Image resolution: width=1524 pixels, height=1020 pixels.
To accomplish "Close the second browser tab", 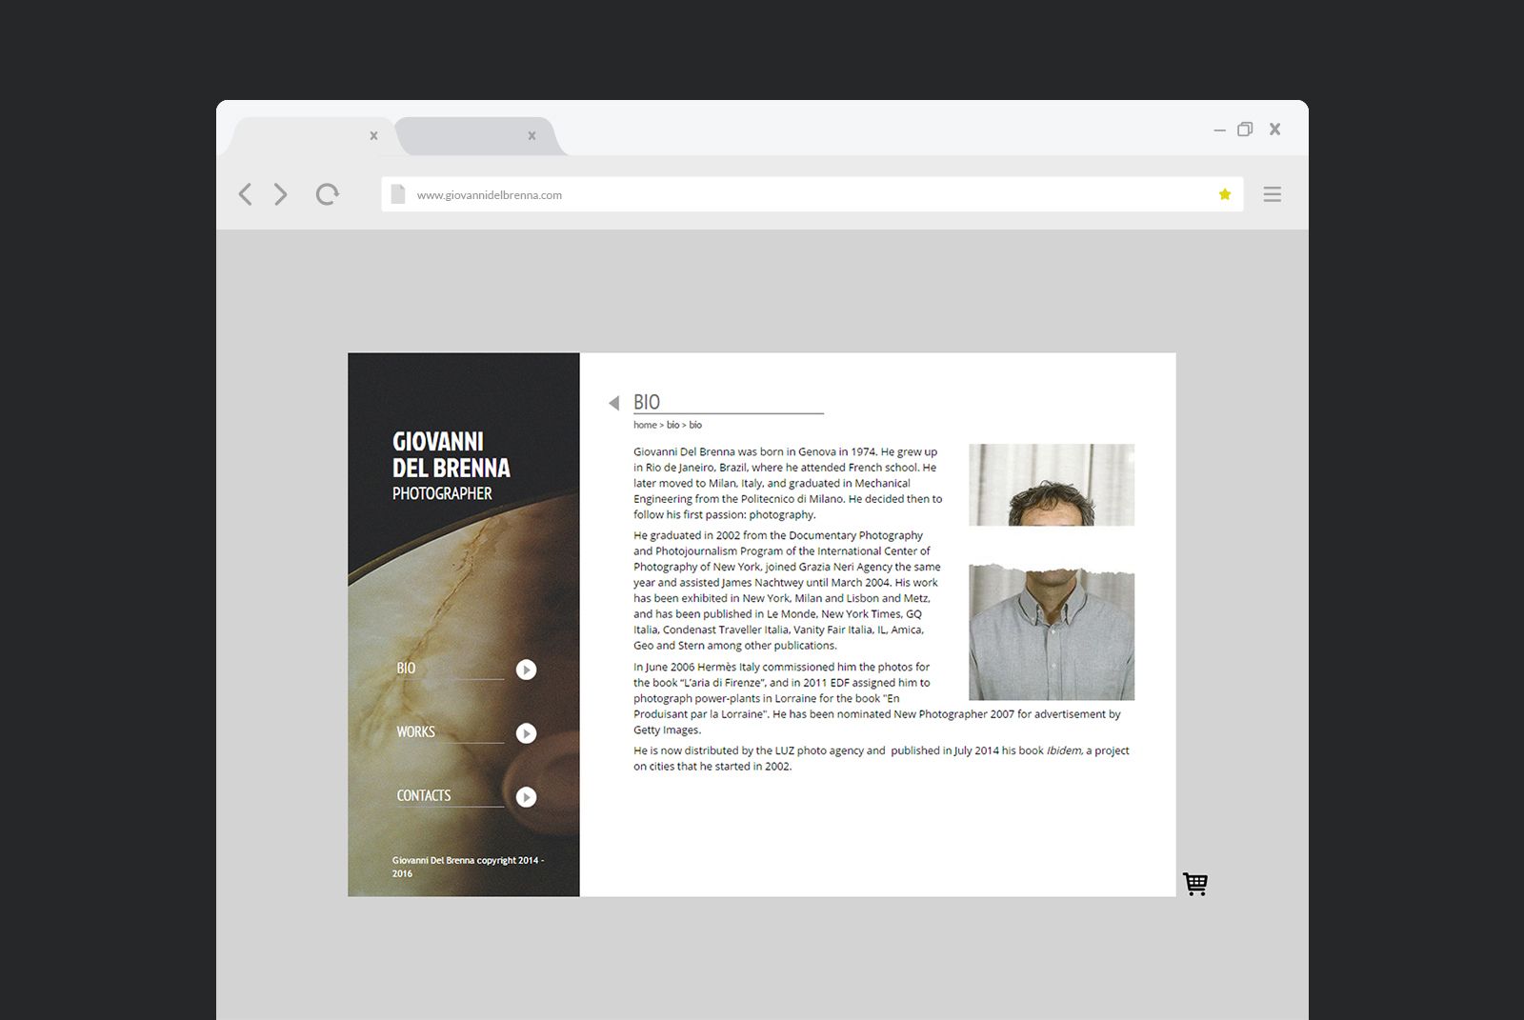I will [531, 136].
